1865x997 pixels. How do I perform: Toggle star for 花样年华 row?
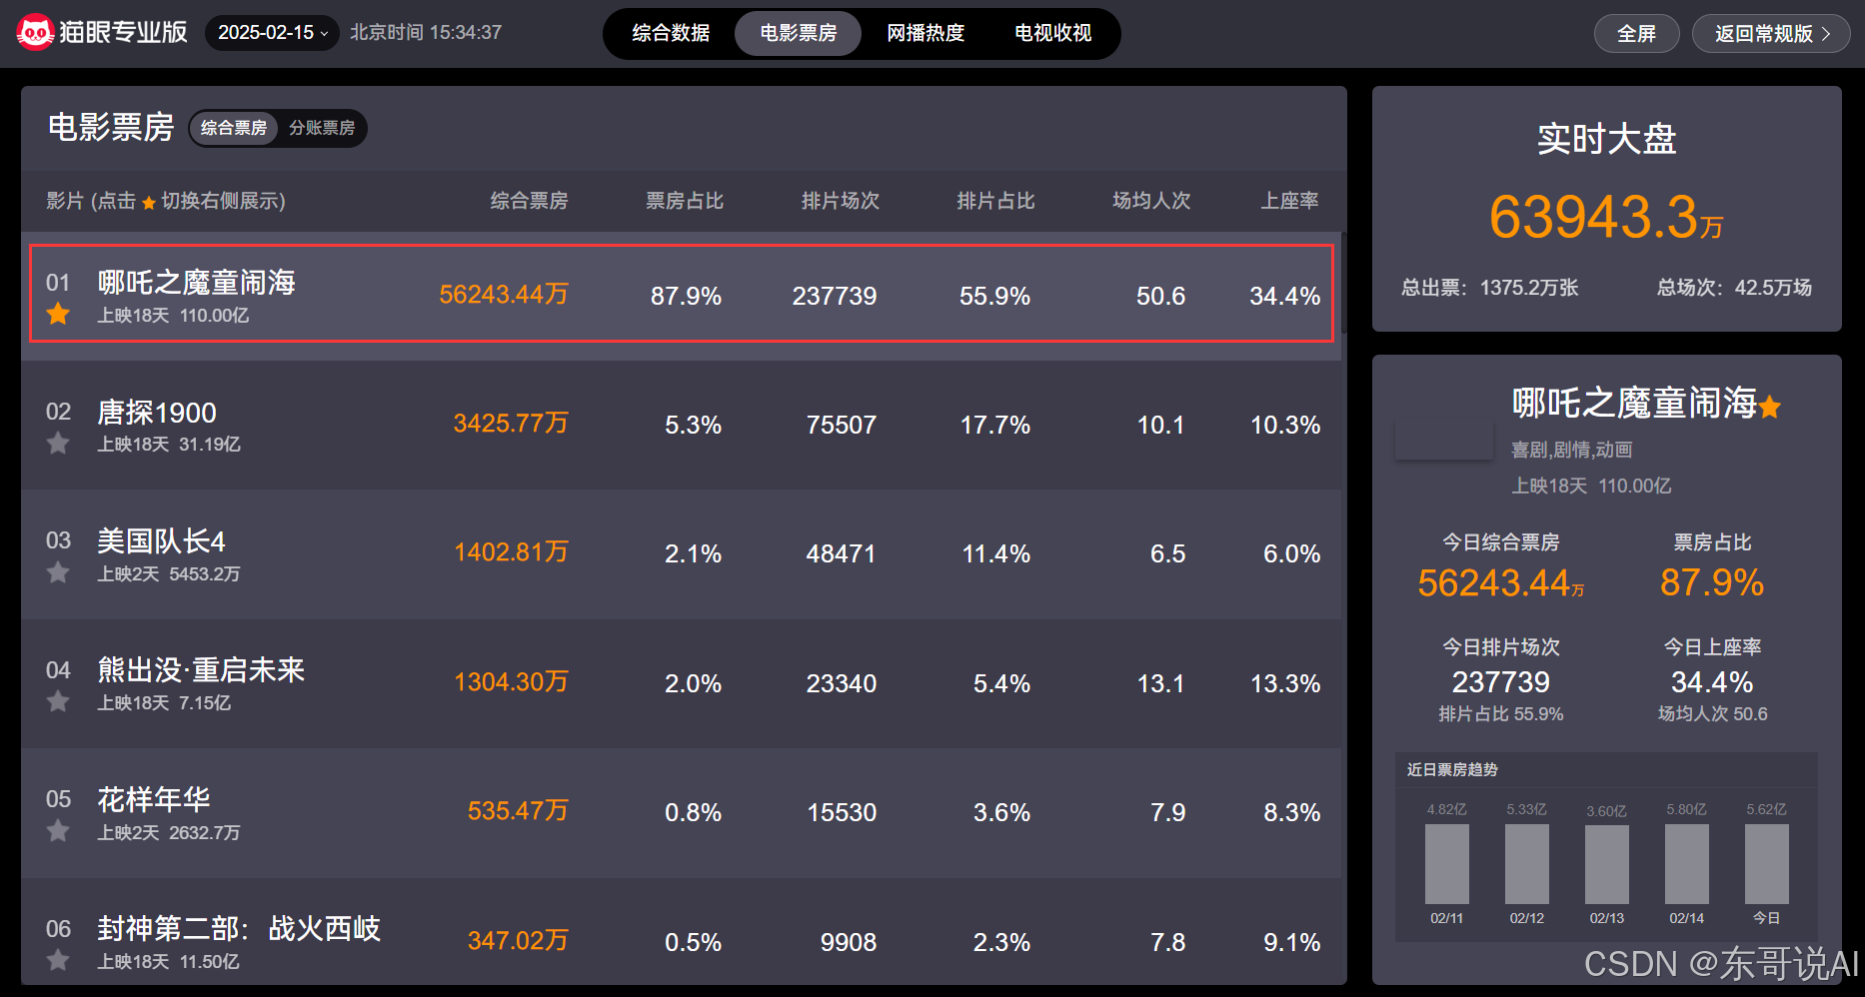tap(58, 831)
